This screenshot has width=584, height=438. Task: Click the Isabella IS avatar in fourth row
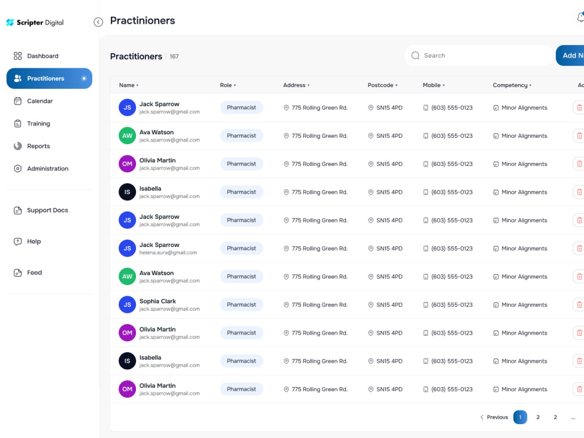point(127,192)
